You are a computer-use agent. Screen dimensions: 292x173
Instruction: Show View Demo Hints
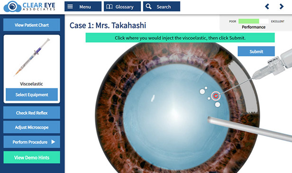tap(32, 157)
